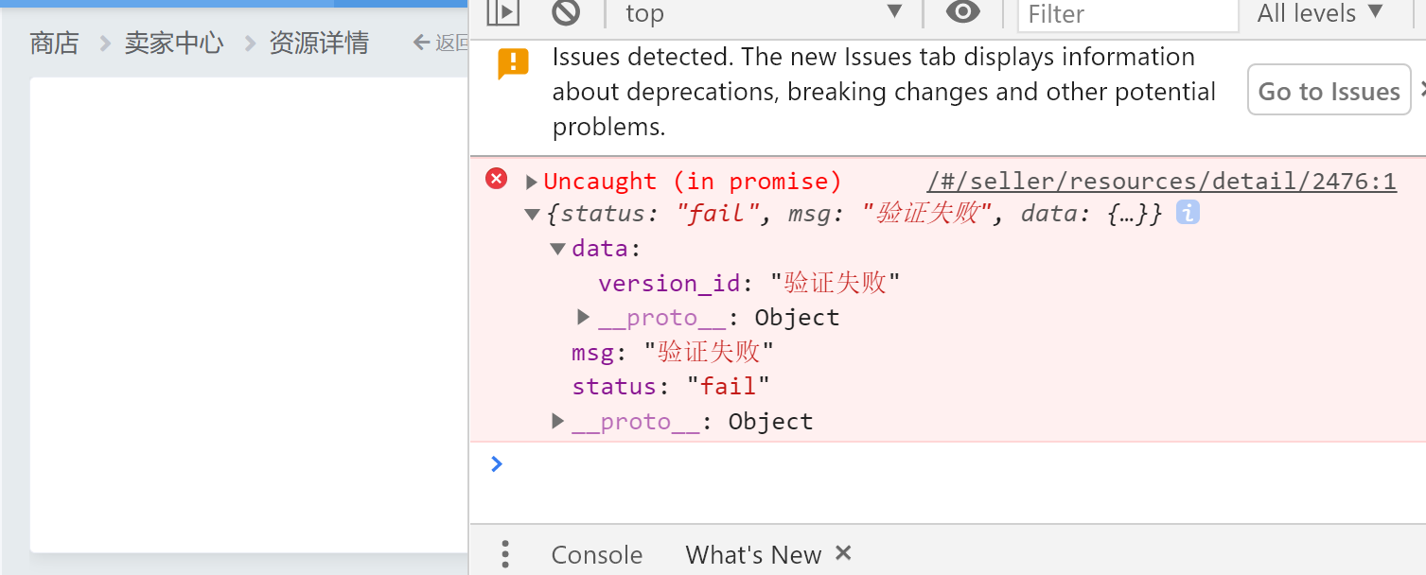Click the blue info badge after data
This screenshot has width=1426, height=575.
(1188, 214)
